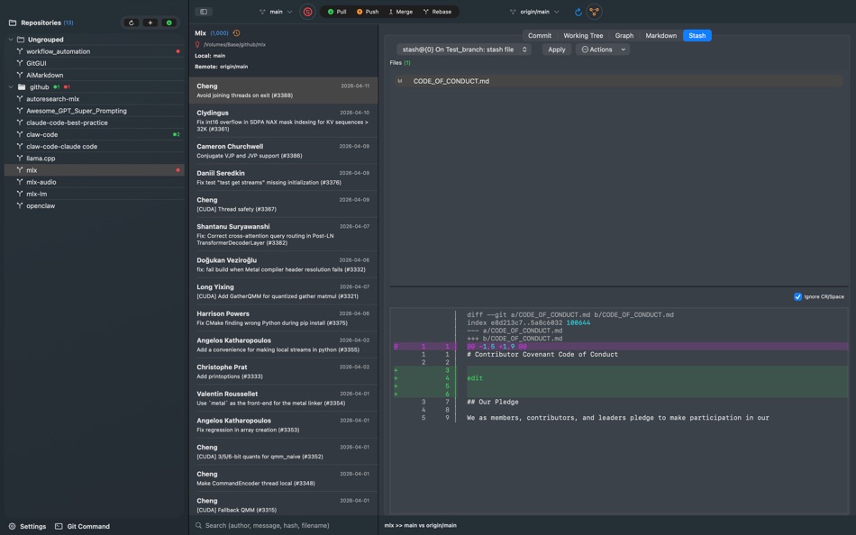The image size is (856, 535).
Task: Collapse the github folder group
Action: coord(11,87)
